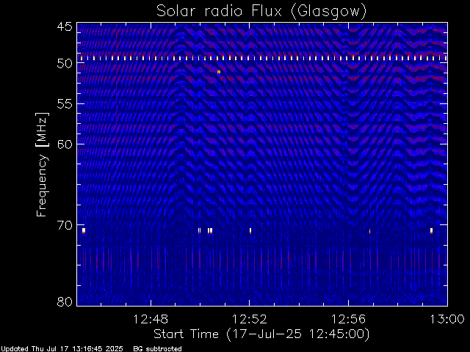Click the 'Frequency [MHz]' axis label

click(42, 164)
